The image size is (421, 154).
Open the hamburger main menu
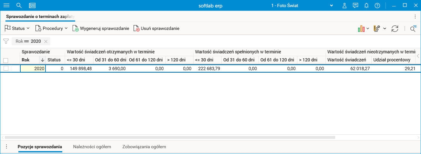click(6, 5)
